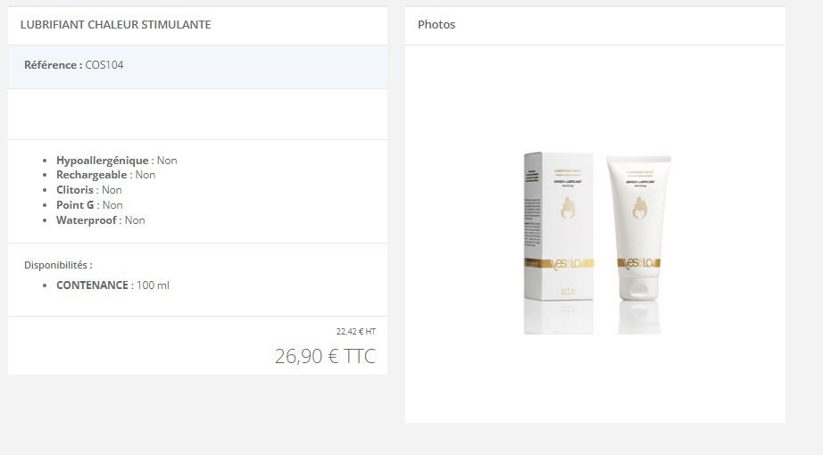The height and width of the screenshot is (455, 823).
Task: Click the empty description area below reference
Action: (x=197, y=114)
